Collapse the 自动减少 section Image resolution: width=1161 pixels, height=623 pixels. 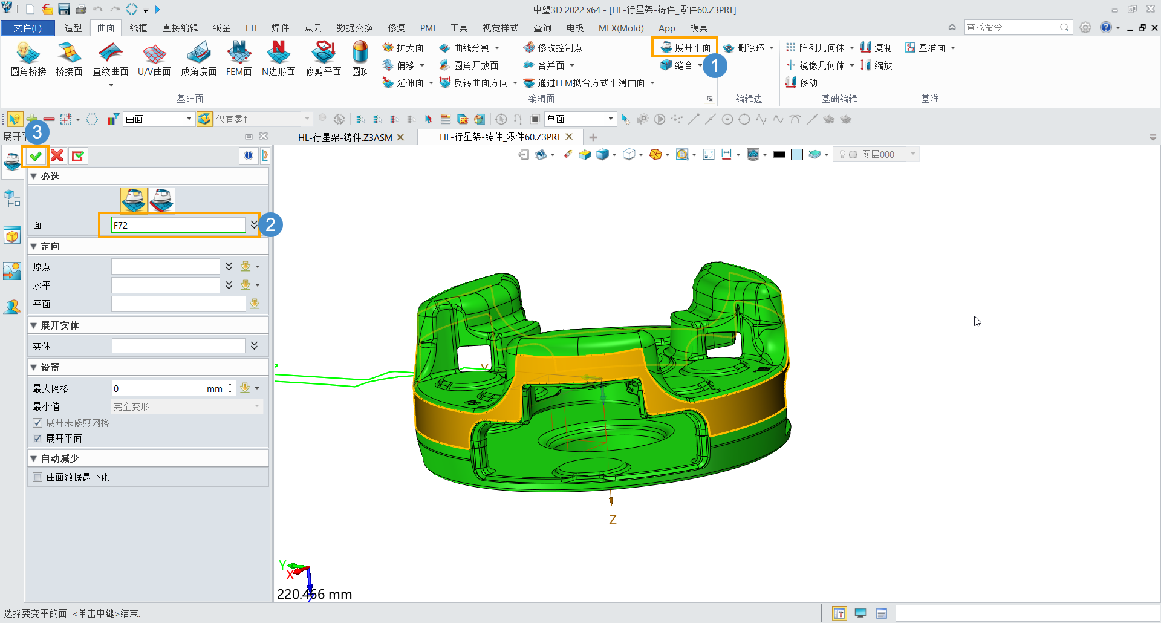click(34, 458)
